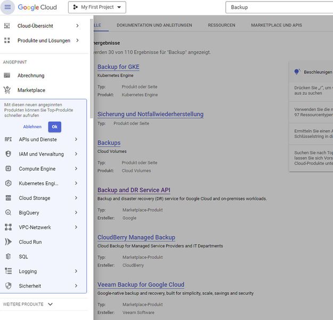Viewport: 333px width, 320px height.
Task: Click the project dots icon in project selector
Action: click(x=75, y=7)
